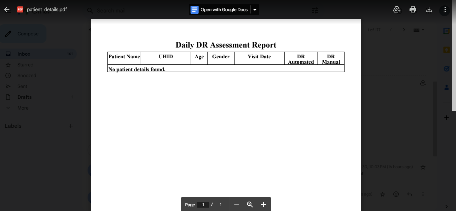
Task: Expand the Open with dropdown arrow
Action: pyautogui.click(x=255, y=10)
